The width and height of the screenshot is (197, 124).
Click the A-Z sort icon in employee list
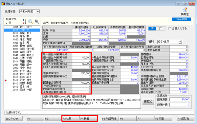(24, 22)
